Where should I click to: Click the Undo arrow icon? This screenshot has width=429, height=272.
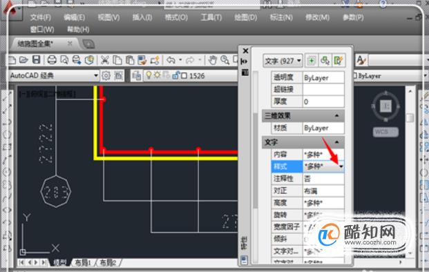click(171, 60)
